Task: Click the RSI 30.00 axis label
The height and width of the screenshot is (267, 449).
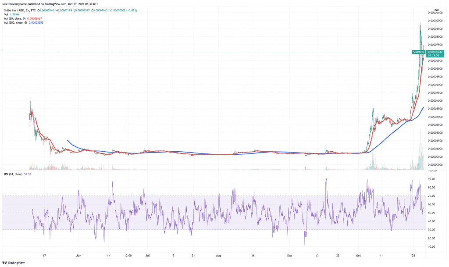Action: [x=431, y=230]
